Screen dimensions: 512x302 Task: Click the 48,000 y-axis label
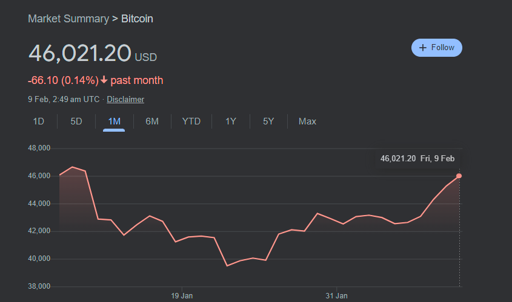point(39,148)
